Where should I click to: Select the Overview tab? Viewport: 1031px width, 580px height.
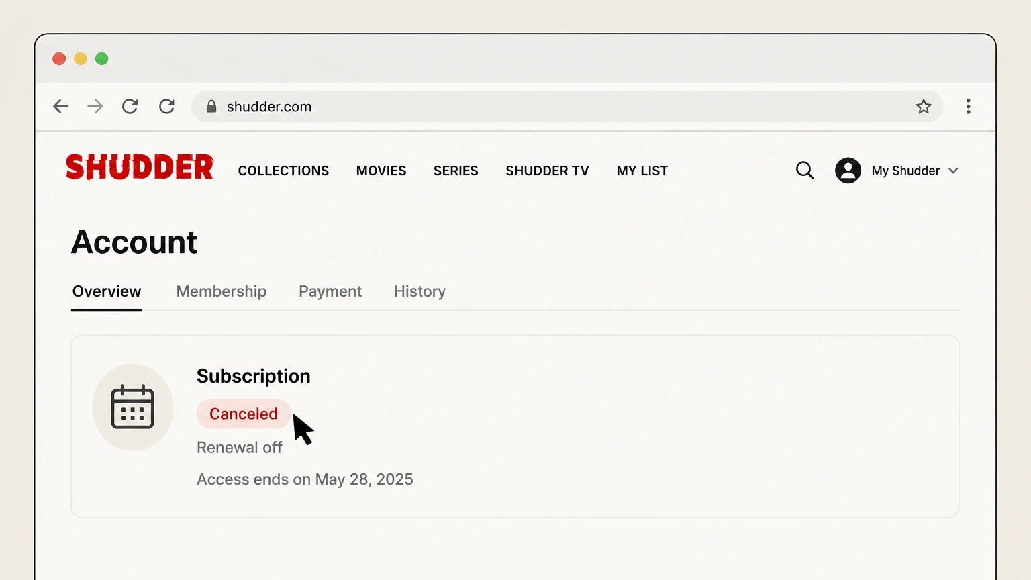point(107,291)
